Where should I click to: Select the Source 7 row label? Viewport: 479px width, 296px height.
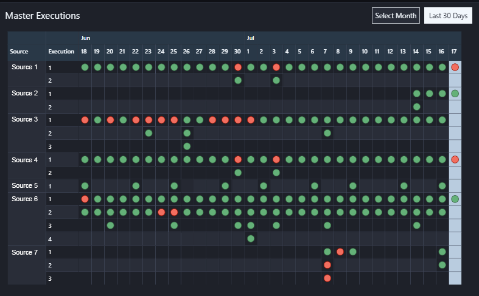tap(24, 252)
